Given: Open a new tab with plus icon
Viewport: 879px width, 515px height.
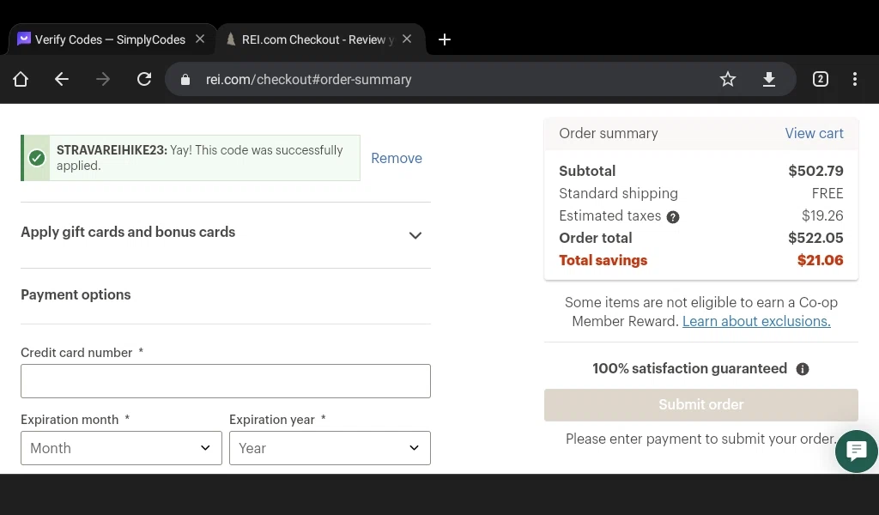Looking at the screenshot, I should 445,39.
